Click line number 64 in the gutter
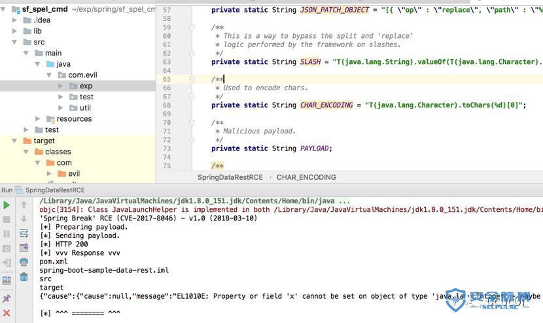This screenshot has height=323, width=543. [x=167, y=71]
